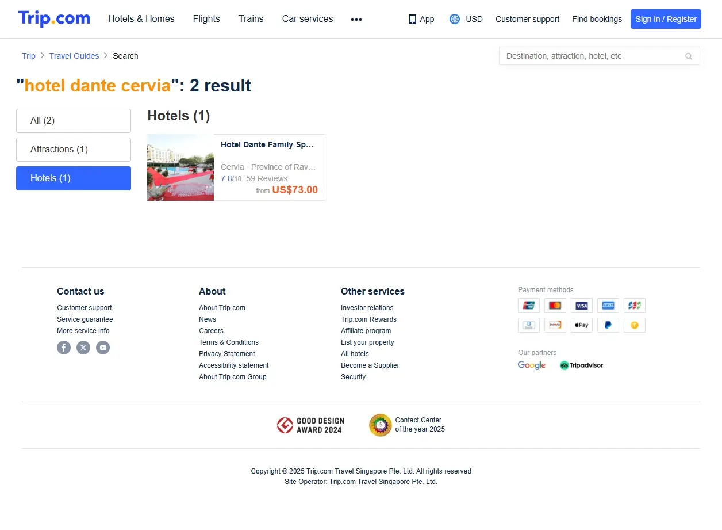Click the Apple Pay payment icon
Image resolution: width=722 pixels, height=530 pixels.
tap(582, 325)
